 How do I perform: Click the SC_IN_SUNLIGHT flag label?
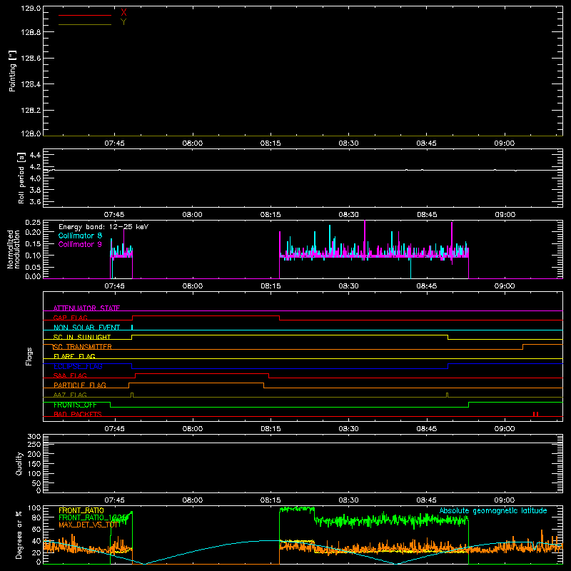[82, 337]
